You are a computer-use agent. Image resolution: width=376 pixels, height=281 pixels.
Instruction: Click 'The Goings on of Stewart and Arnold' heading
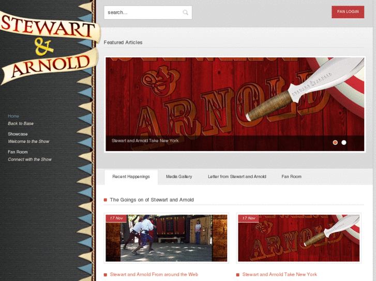click(152, 200)
